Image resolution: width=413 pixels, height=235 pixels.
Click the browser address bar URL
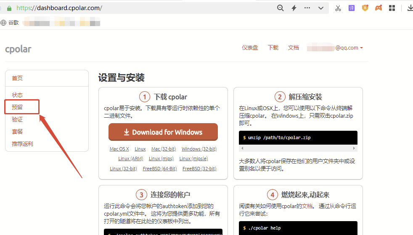59,8
